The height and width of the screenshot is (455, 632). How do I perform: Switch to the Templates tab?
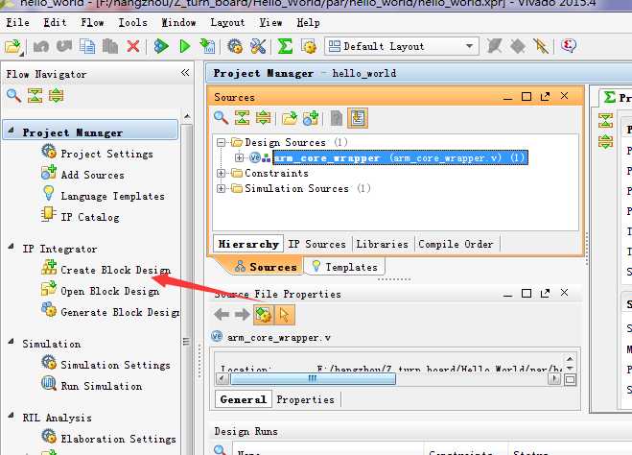[345, 267]
